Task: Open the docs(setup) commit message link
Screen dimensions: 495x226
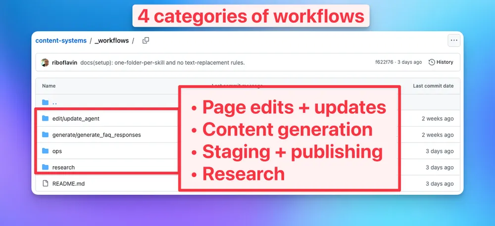Action: (162, 62)
